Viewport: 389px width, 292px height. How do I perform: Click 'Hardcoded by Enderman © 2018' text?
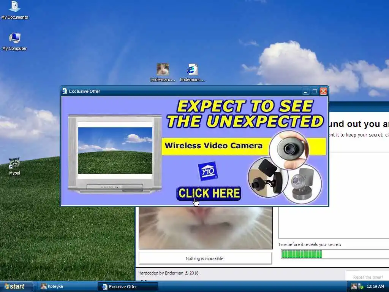click(x=168, y=273)
